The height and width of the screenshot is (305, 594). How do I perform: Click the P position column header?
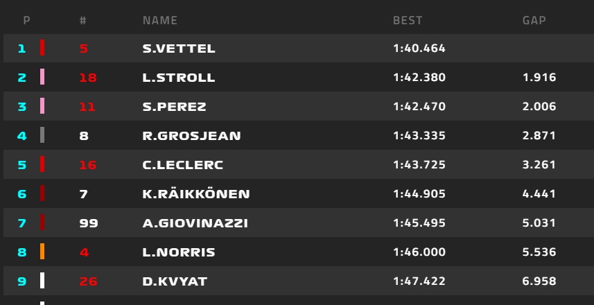pyautogui.click(x=26, y=21)
